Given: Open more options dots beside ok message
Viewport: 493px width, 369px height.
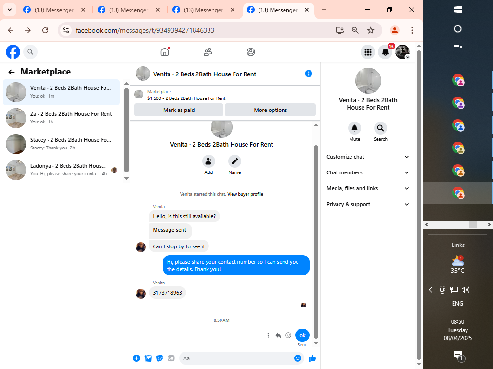Looking at the screenshot, I should pos(268,335).
